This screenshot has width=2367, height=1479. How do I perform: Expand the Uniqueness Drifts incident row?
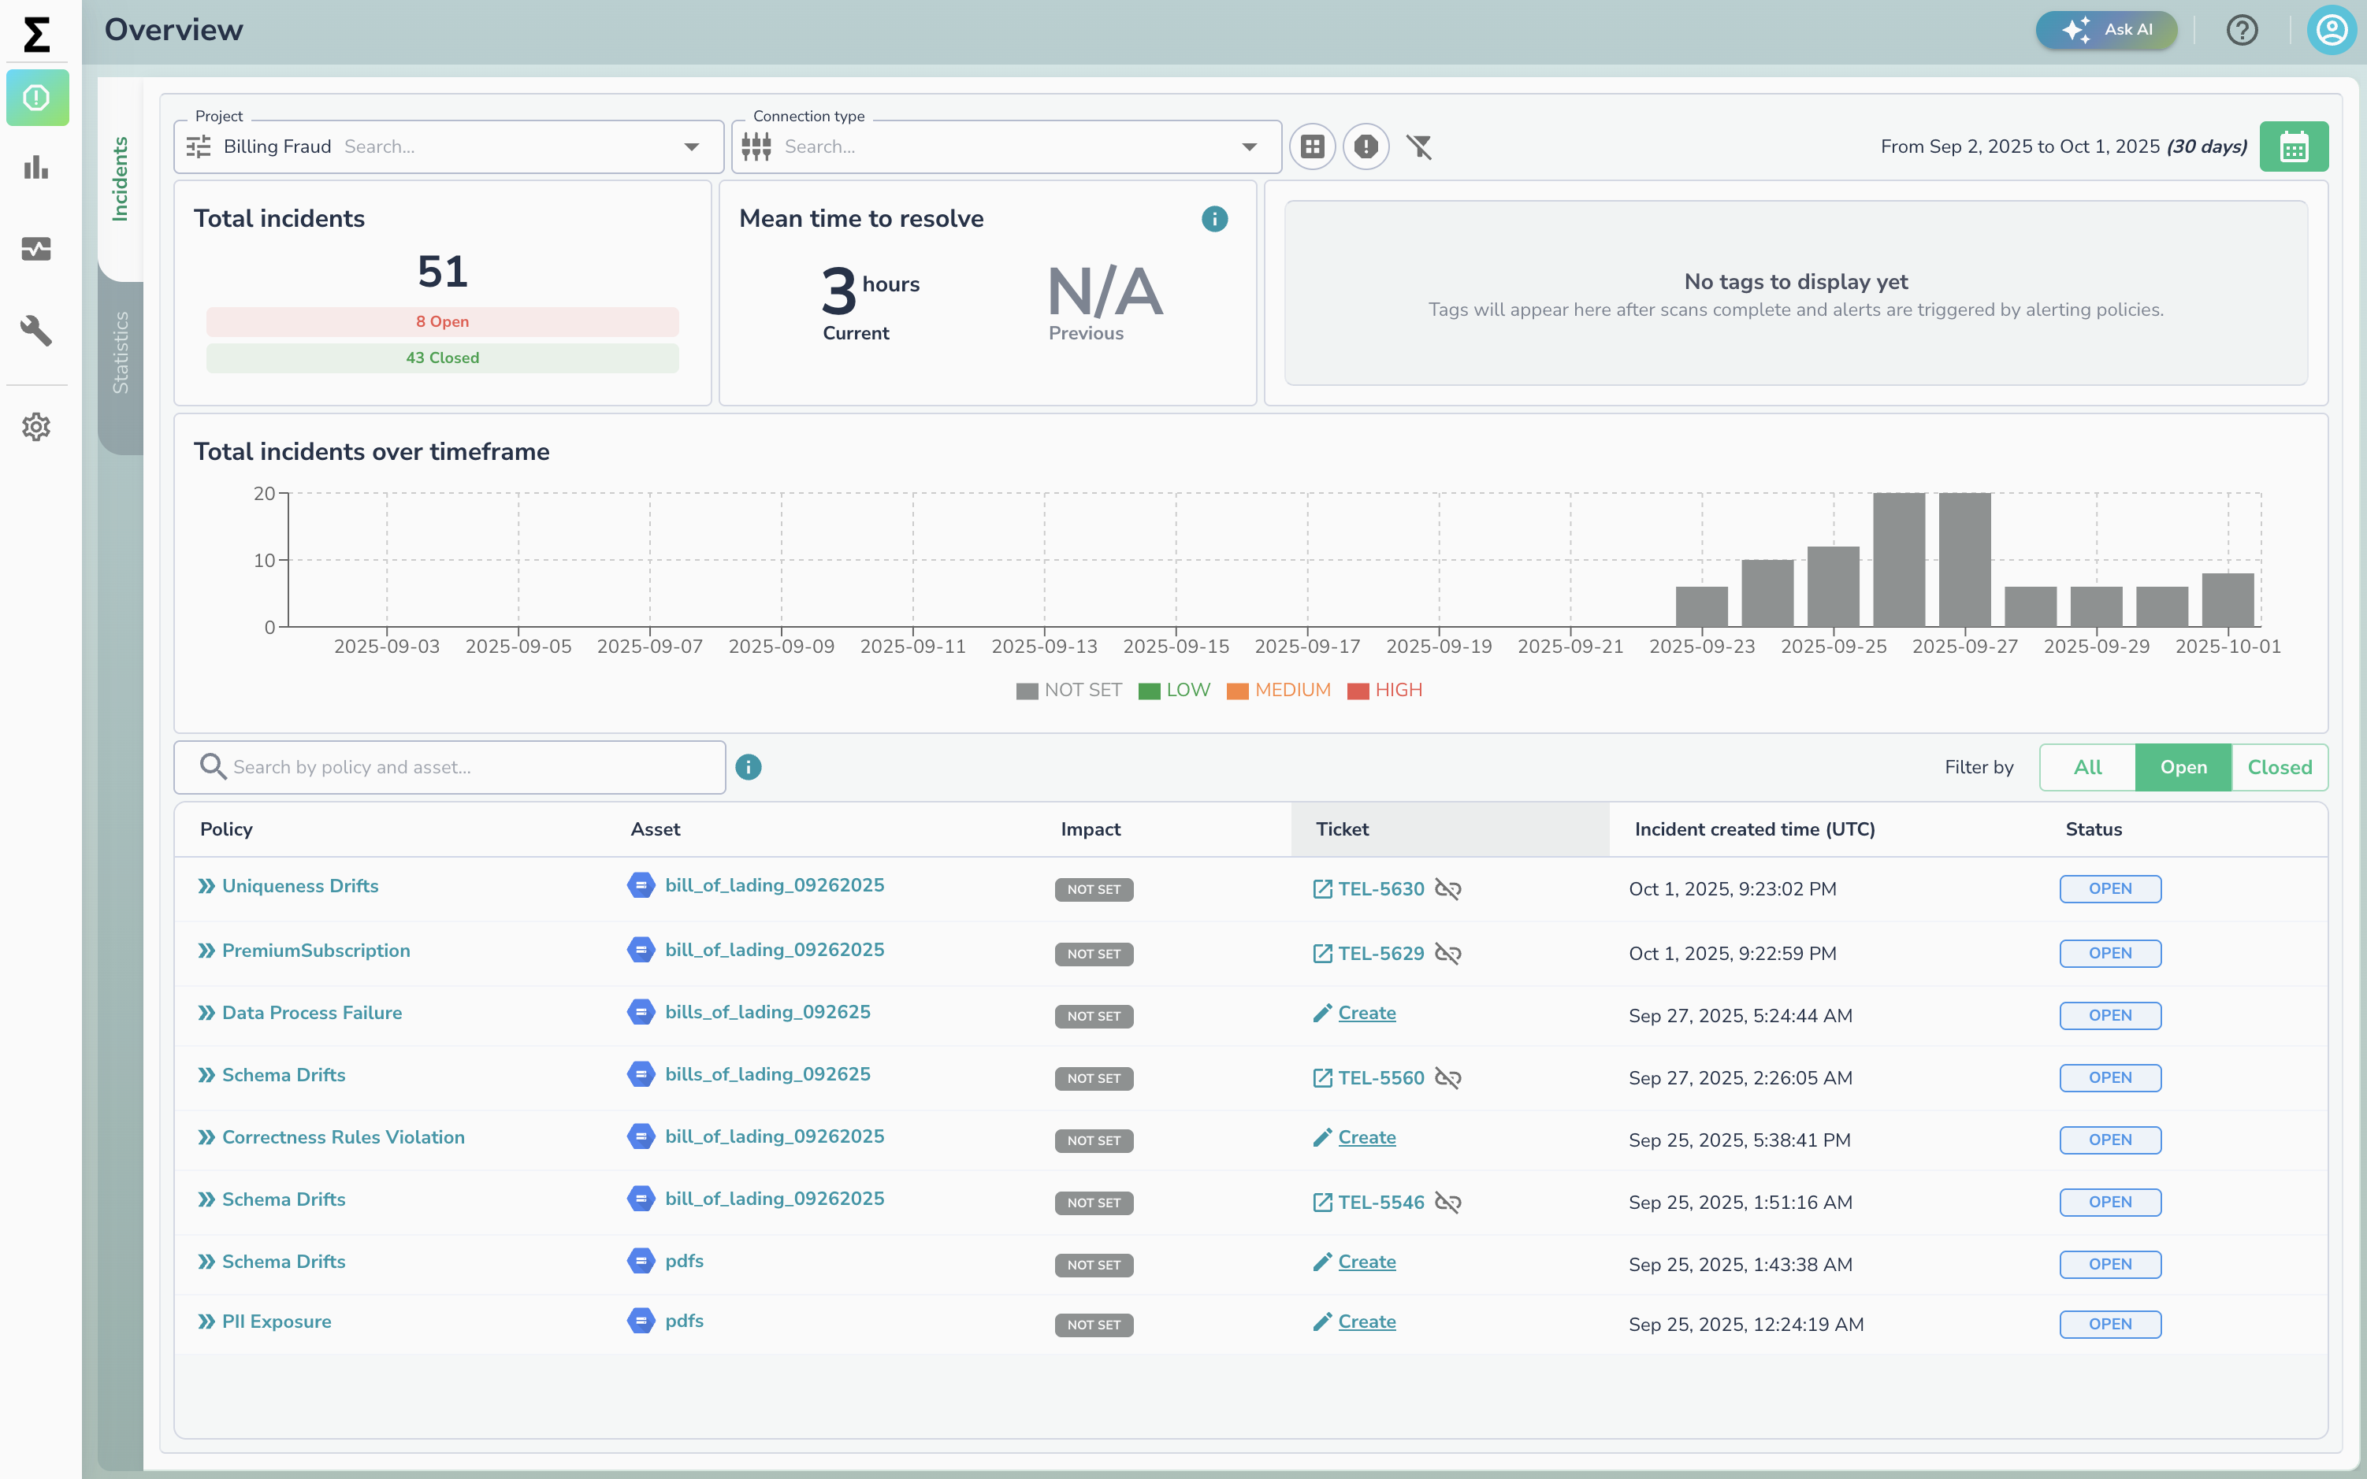pos(206,886)
